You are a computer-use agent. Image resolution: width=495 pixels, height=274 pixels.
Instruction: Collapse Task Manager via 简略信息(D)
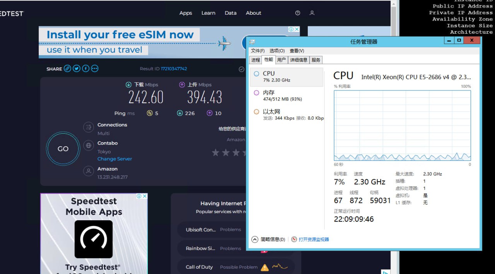pos(268,239)
